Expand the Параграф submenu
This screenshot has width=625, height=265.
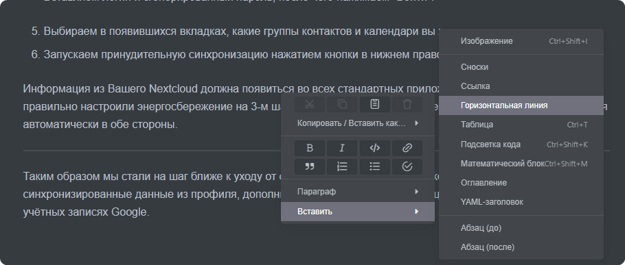tap(358, 192)
